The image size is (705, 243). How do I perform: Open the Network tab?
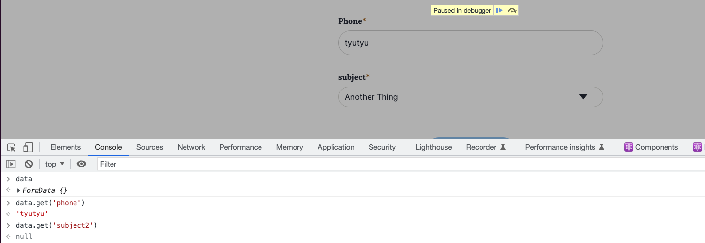[191, 147]
